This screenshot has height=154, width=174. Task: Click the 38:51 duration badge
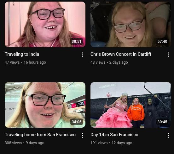coord(77,42)
